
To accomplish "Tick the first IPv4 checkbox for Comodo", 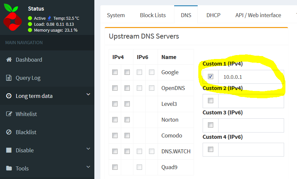I will click(x=115, y=135).
